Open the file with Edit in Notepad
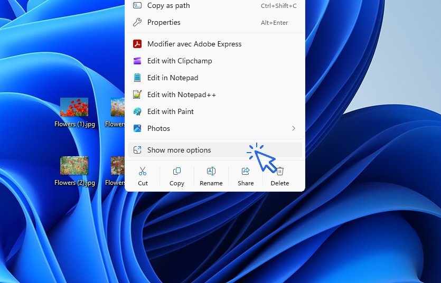The height and width of the screenshot is (283, 441). [x=173, y=78]
